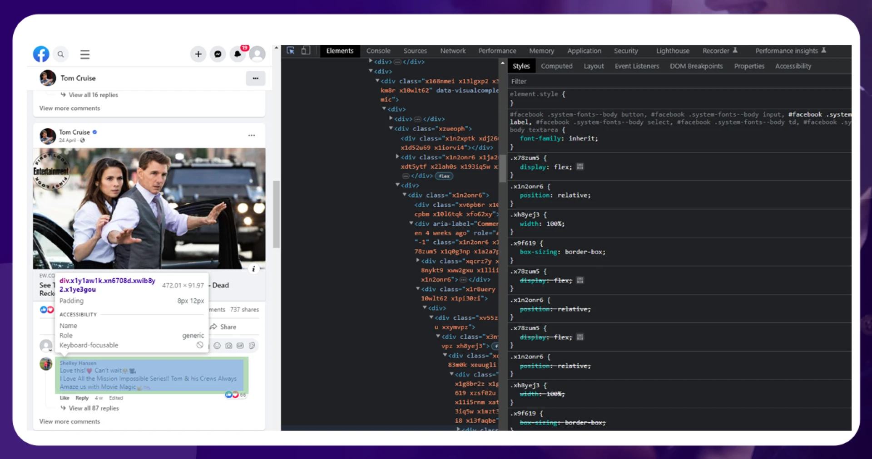
Task: Expand the collapsed top <div> node
Action: click(x=371, y=61)
